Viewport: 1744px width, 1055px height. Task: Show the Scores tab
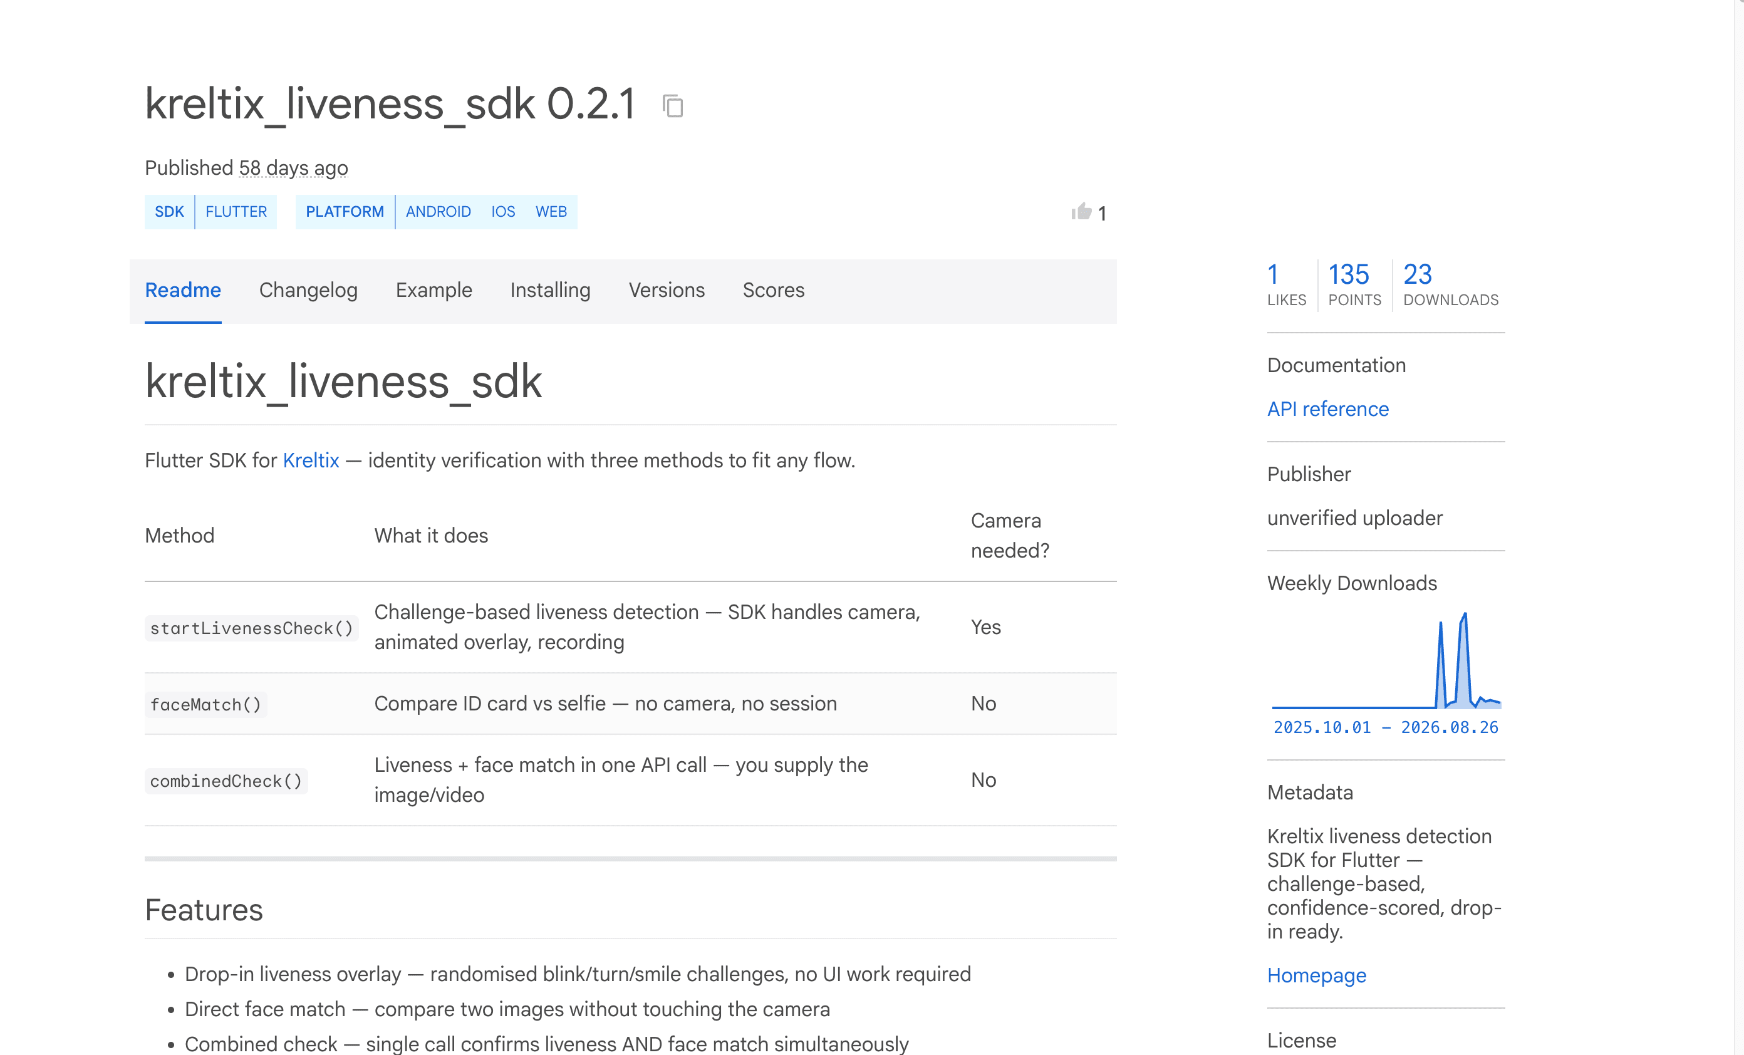(774, 290)
